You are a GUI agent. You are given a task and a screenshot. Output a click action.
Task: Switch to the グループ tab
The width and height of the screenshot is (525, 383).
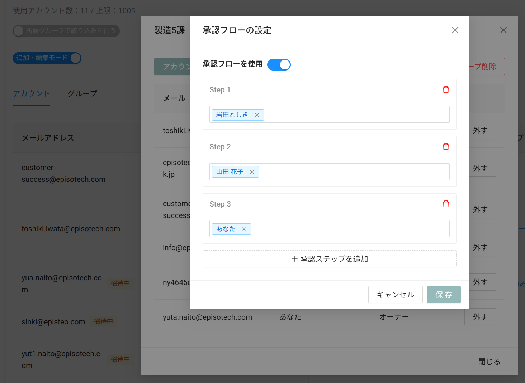82,94
